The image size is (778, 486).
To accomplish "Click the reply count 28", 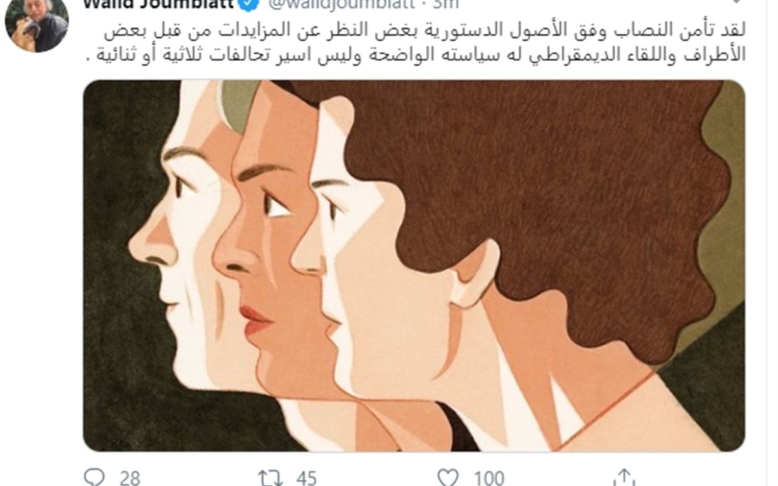I will [x=130, y=478].
